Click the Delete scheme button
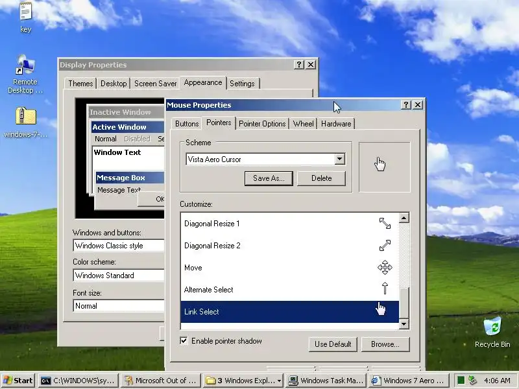This screenshot has width=519, height=389. pos(321,178)
